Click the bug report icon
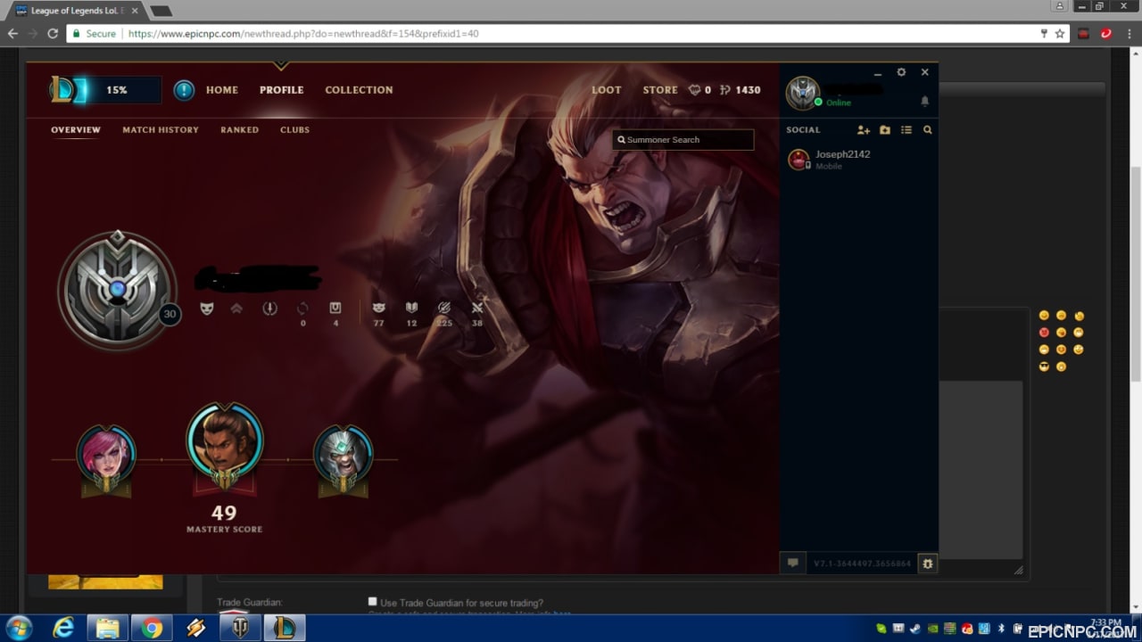The height and width of the screenshot is (642, 1142). [x=928, y=564]
